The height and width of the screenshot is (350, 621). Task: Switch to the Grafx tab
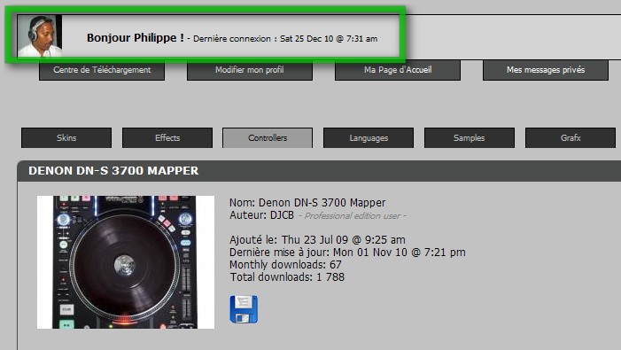point(571,137)
